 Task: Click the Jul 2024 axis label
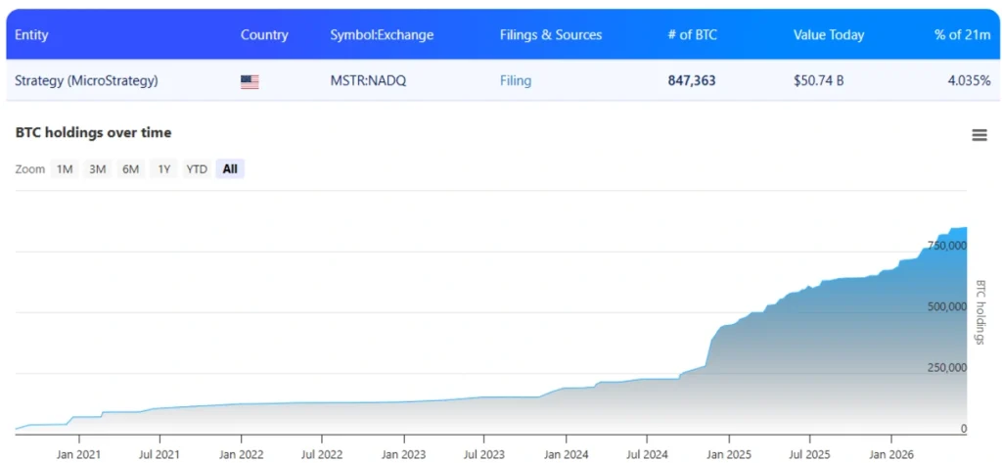(x=647, y=455)
